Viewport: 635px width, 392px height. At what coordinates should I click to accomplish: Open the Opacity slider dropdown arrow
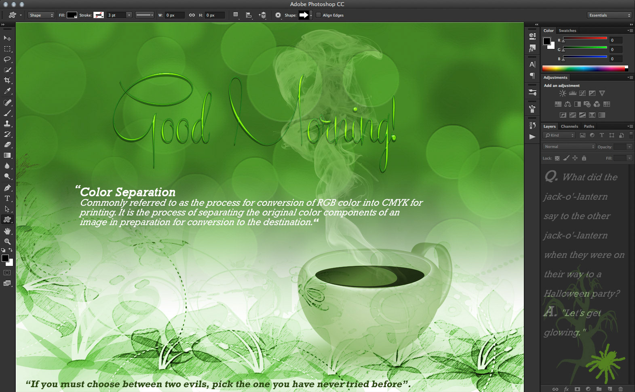click(629, 147)
